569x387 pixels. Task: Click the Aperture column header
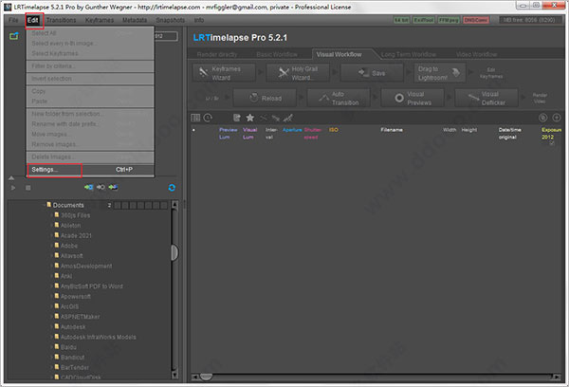[x=292, y=130]
